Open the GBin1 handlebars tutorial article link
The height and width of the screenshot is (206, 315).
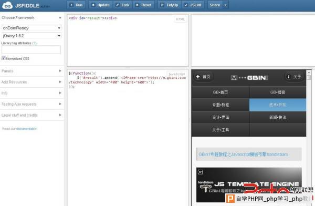pyautogui.click(x=243, y=154)
